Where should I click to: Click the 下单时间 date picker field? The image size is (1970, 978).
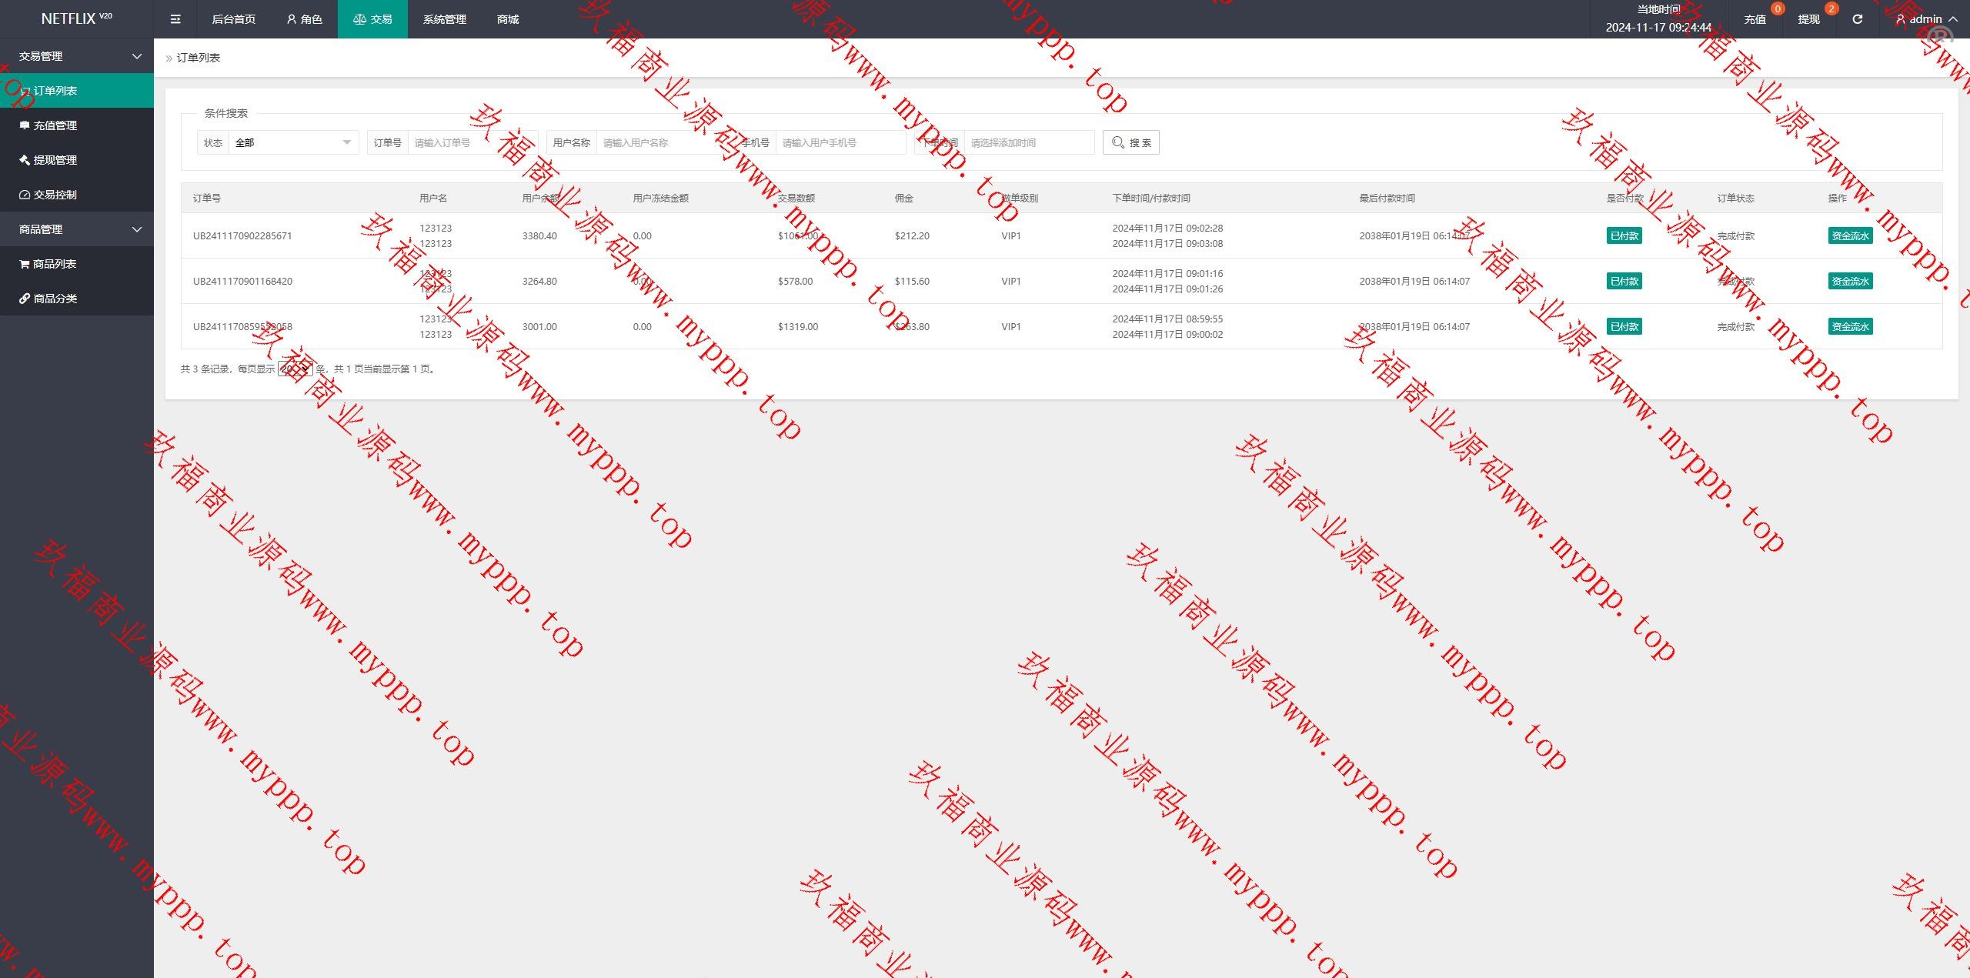[x=1028, y=142]
